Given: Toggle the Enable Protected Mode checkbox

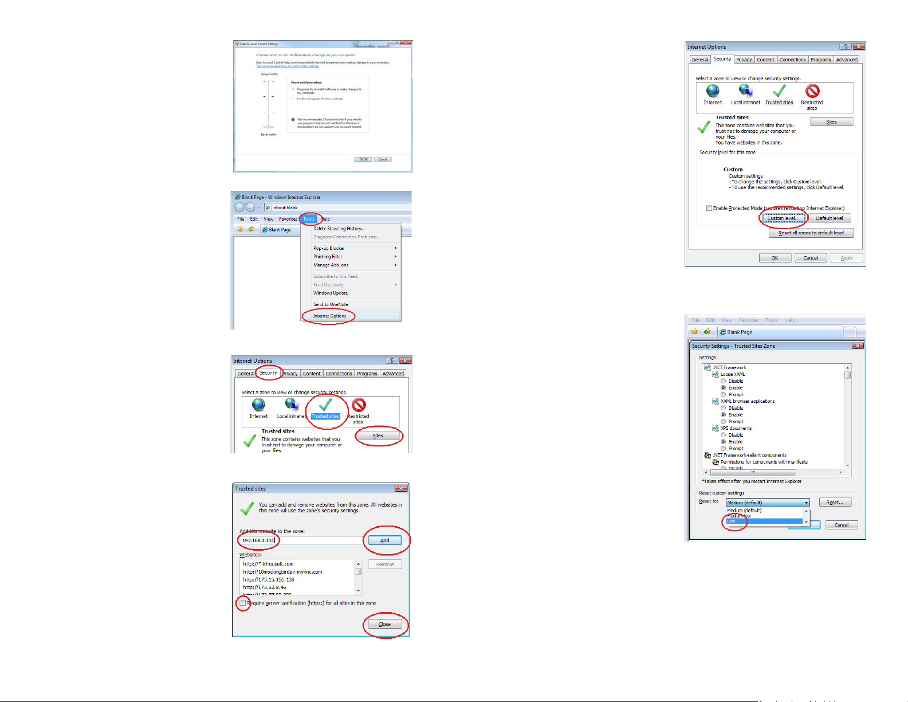Looking at the screenshot, I should 709,208.
